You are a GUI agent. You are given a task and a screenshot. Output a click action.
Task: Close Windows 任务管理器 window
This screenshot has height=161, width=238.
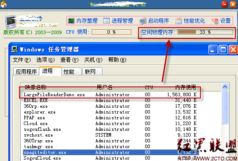coord(233,50)
